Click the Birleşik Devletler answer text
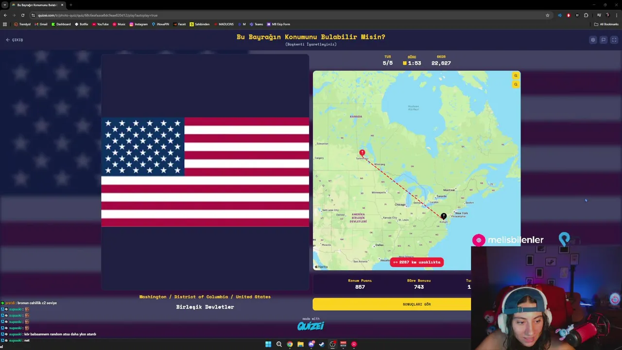The image size is (622, 350). tap(205, 307)
